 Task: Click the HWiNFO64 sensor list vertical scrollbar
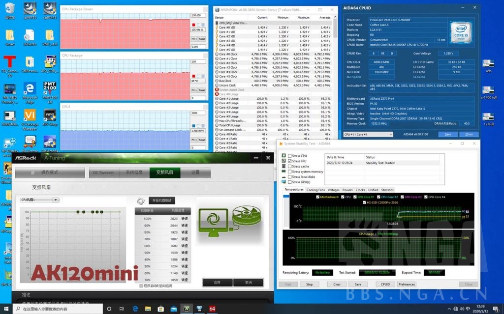pos(335,84)
